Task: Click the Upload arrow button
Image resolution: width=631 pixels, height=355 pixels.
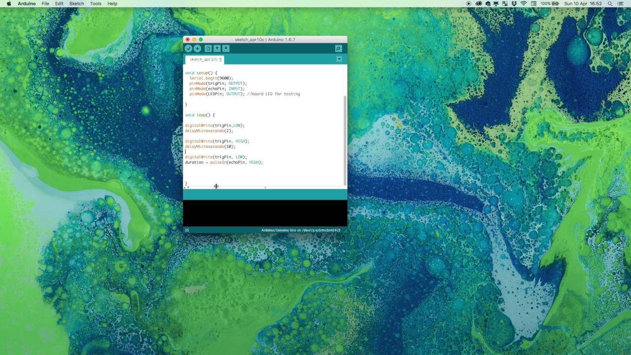Action: click(x=197, y=48)
